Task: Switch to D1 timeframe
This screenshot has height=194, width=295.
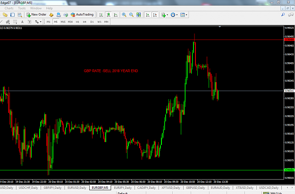Action: 92,22
